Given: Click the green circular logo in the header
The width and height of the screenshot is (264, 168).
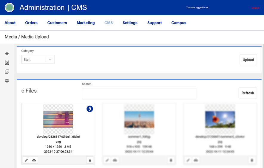Looking at the screenshot, I should tap(10, 7).
